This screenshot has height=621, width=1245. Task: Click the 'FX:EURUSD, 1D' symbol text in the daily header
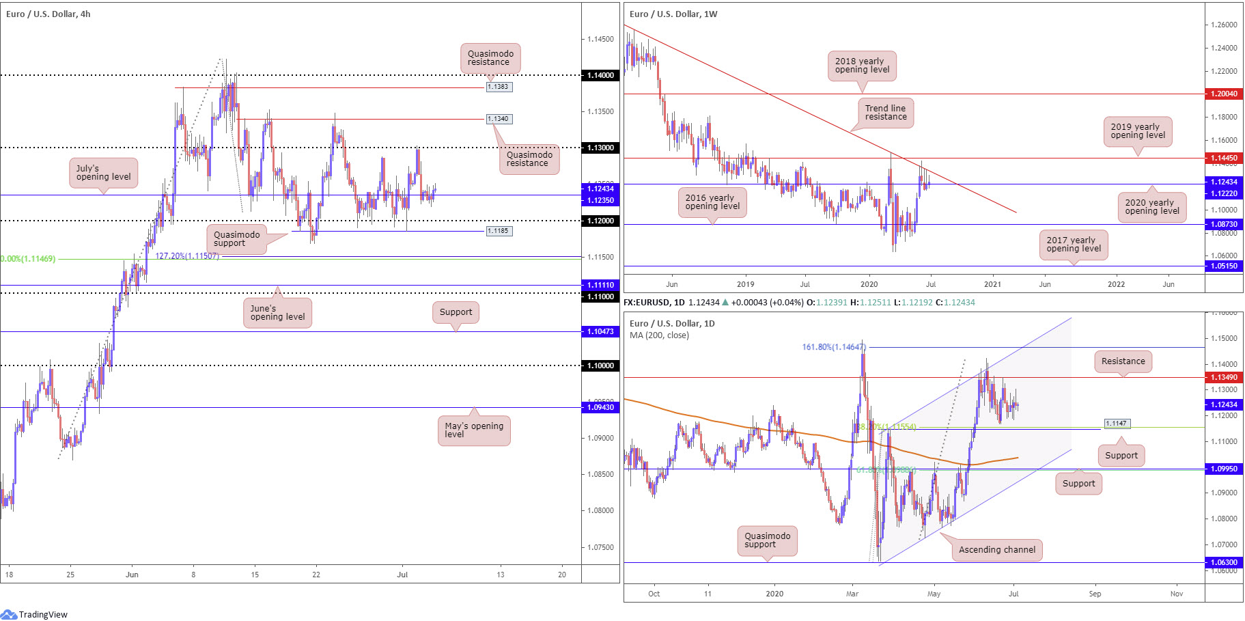tap(654, 303)
